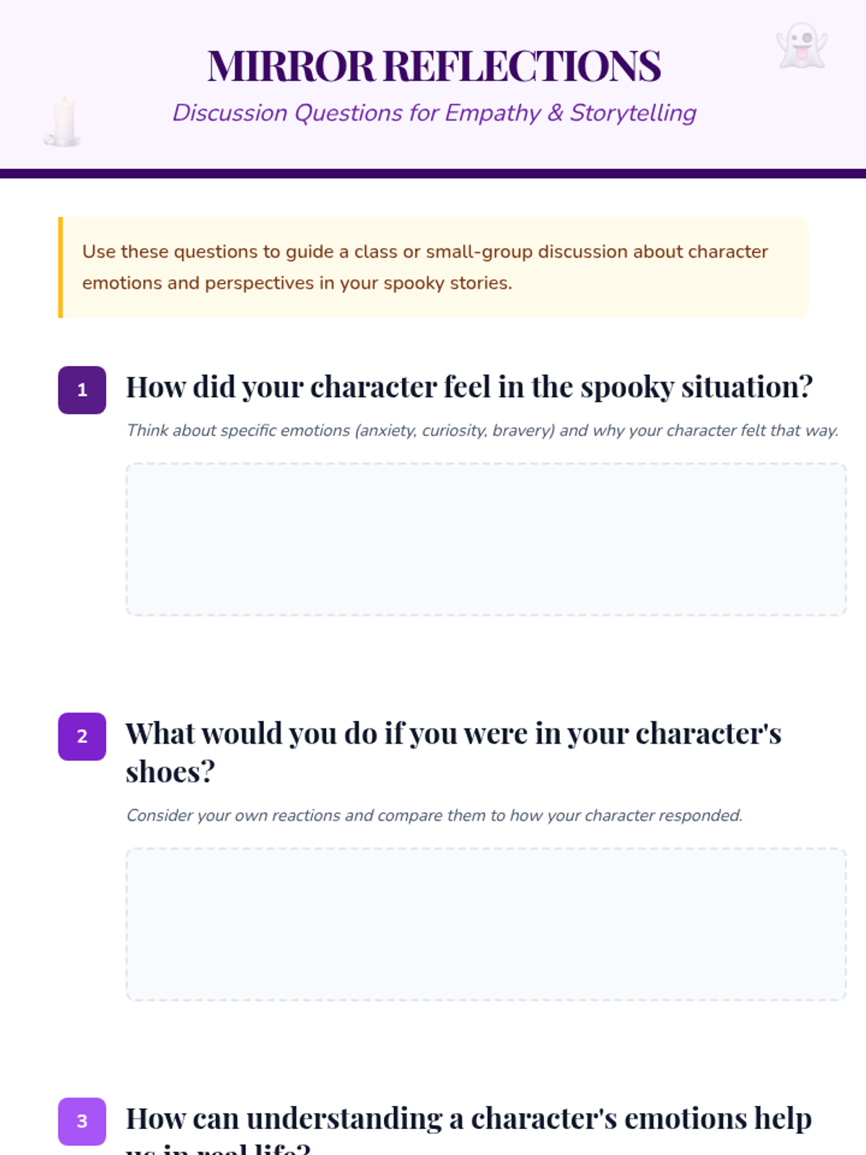
Task: Click the yellow left border of callout
Action: [61, 267]
